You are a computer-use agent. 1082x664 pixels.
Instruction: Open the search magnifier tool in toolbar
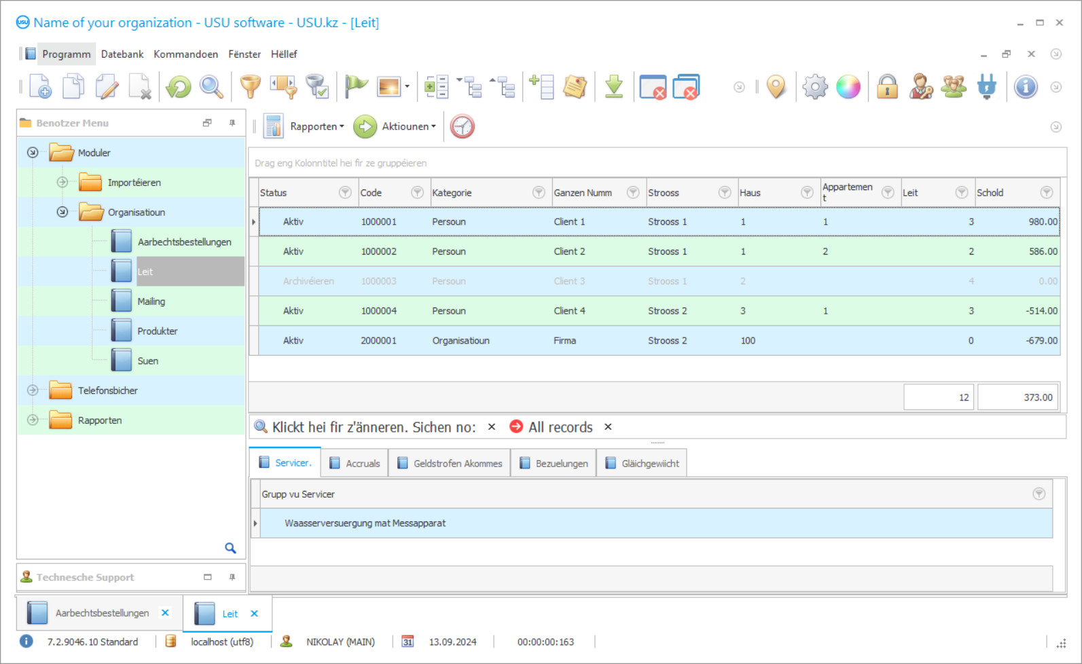tap(211, 88)
